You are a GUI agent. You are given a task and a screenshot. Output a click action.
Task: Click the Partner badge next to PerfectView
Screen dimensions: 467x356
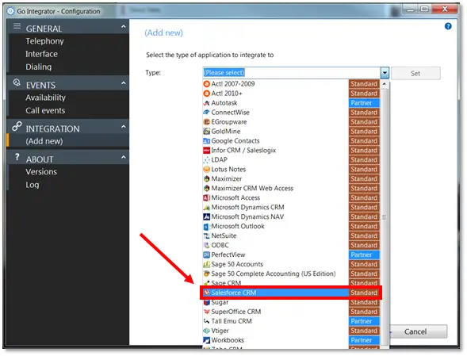(x=364, y=255)
